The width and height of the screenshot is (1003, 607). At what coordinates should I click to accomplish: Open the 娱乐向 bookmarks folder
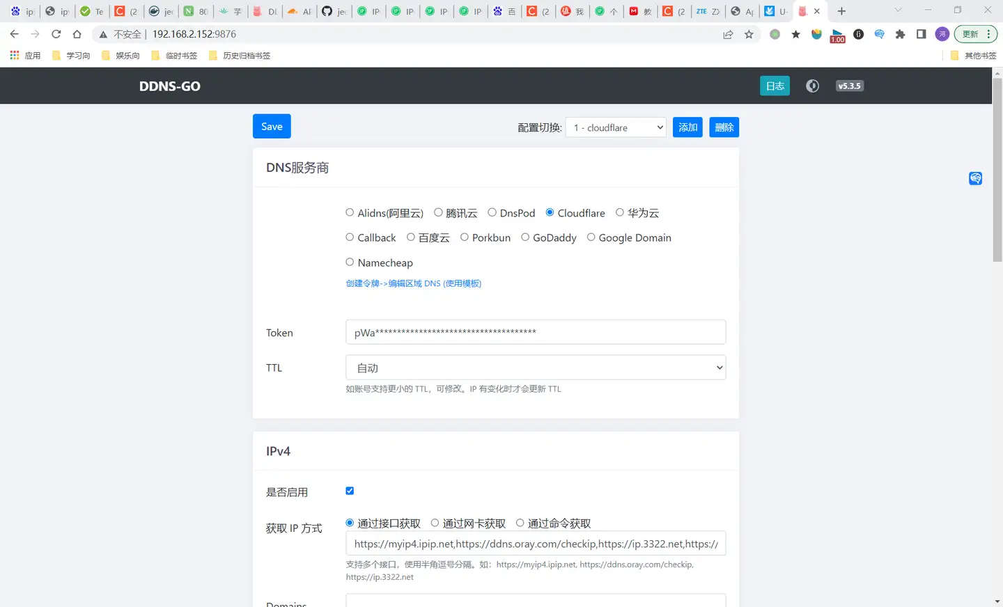[x=120, y=56]
